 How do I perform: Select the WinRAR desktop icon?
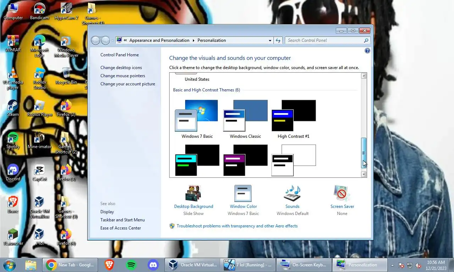pyautogui.click(x=13, y=44)
